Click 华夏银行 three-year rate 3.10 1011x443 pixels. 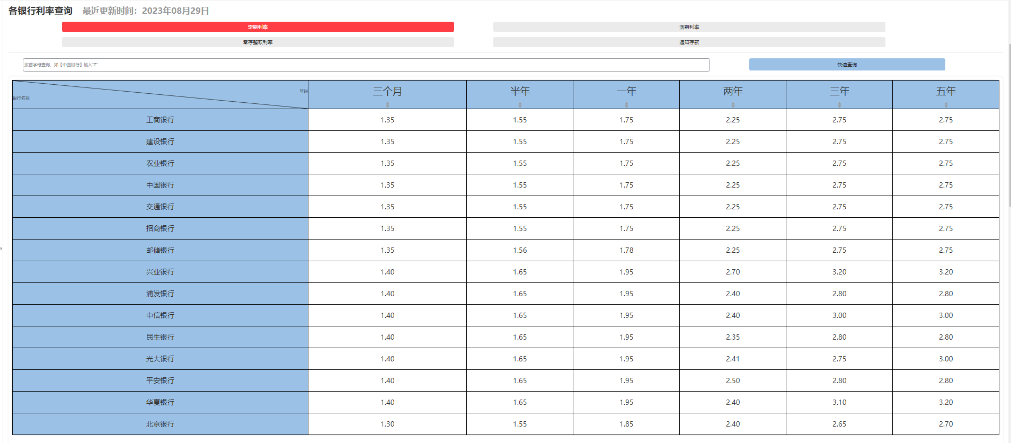coord(839,402)
